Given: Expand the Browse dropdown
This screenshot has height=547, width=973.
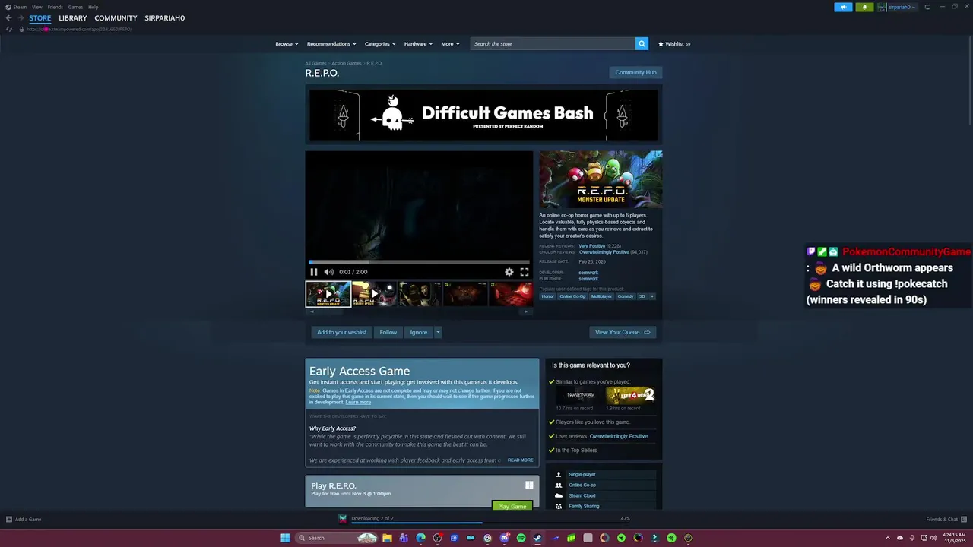Looking at the screenshot, I should click(287, 43).
